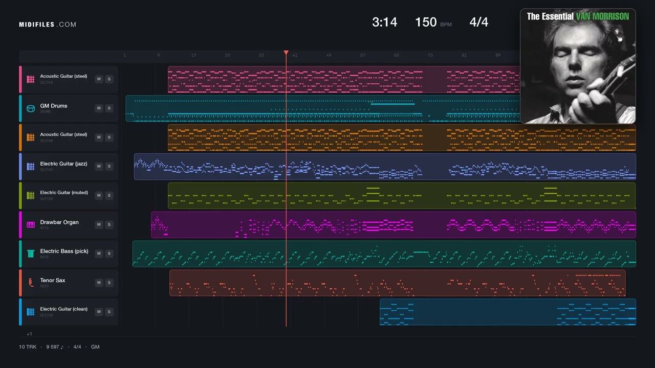The width and height of the screenshot is (655, 368).
Task: Solo the Electric Guitar (clean) track
Action: point(109,312)
